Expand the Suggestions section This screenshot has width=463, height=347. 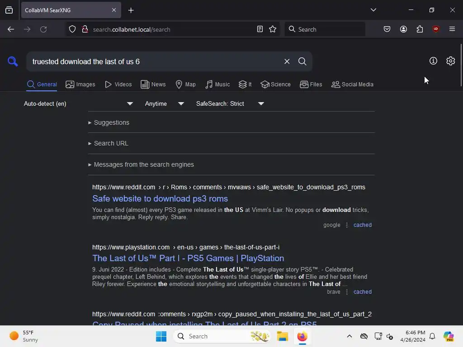tap(109, 122)
